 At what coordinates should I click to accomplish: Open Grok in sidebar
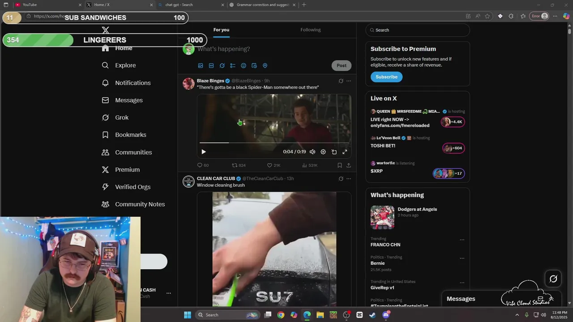[115, 118]
